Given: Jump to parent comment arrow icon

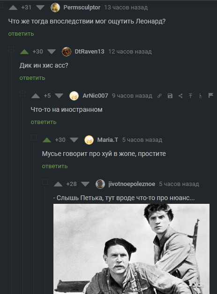Looking at the screenshot, I should (190, 96).
